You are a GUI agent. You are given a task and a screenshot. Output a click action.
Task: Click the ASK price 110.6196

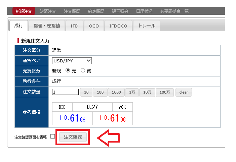click(113, 118)
